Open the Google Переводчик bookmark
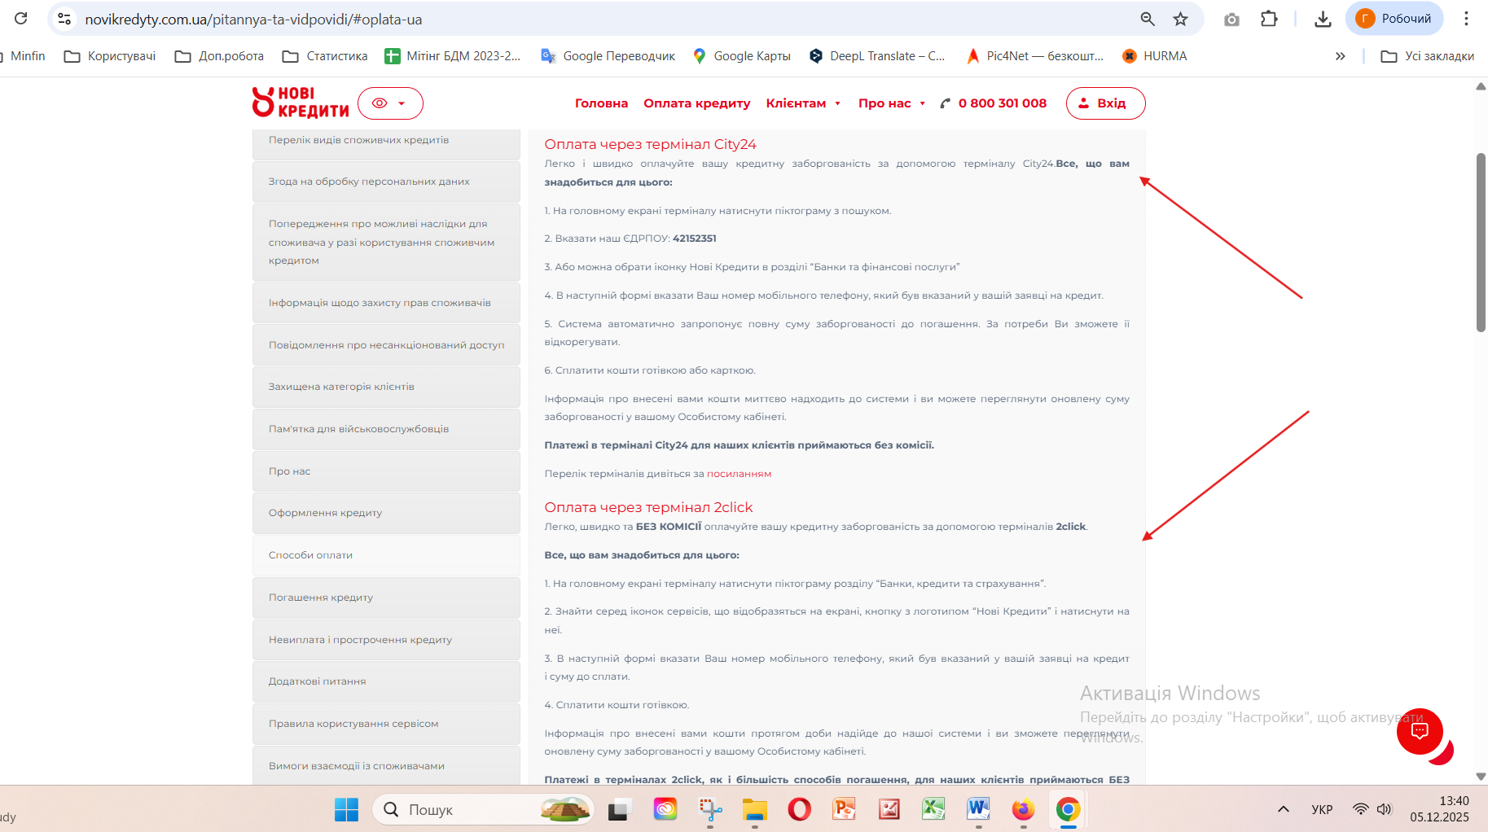The width and height of the screenshot is (1488, 832). click(x=608, y=56)
